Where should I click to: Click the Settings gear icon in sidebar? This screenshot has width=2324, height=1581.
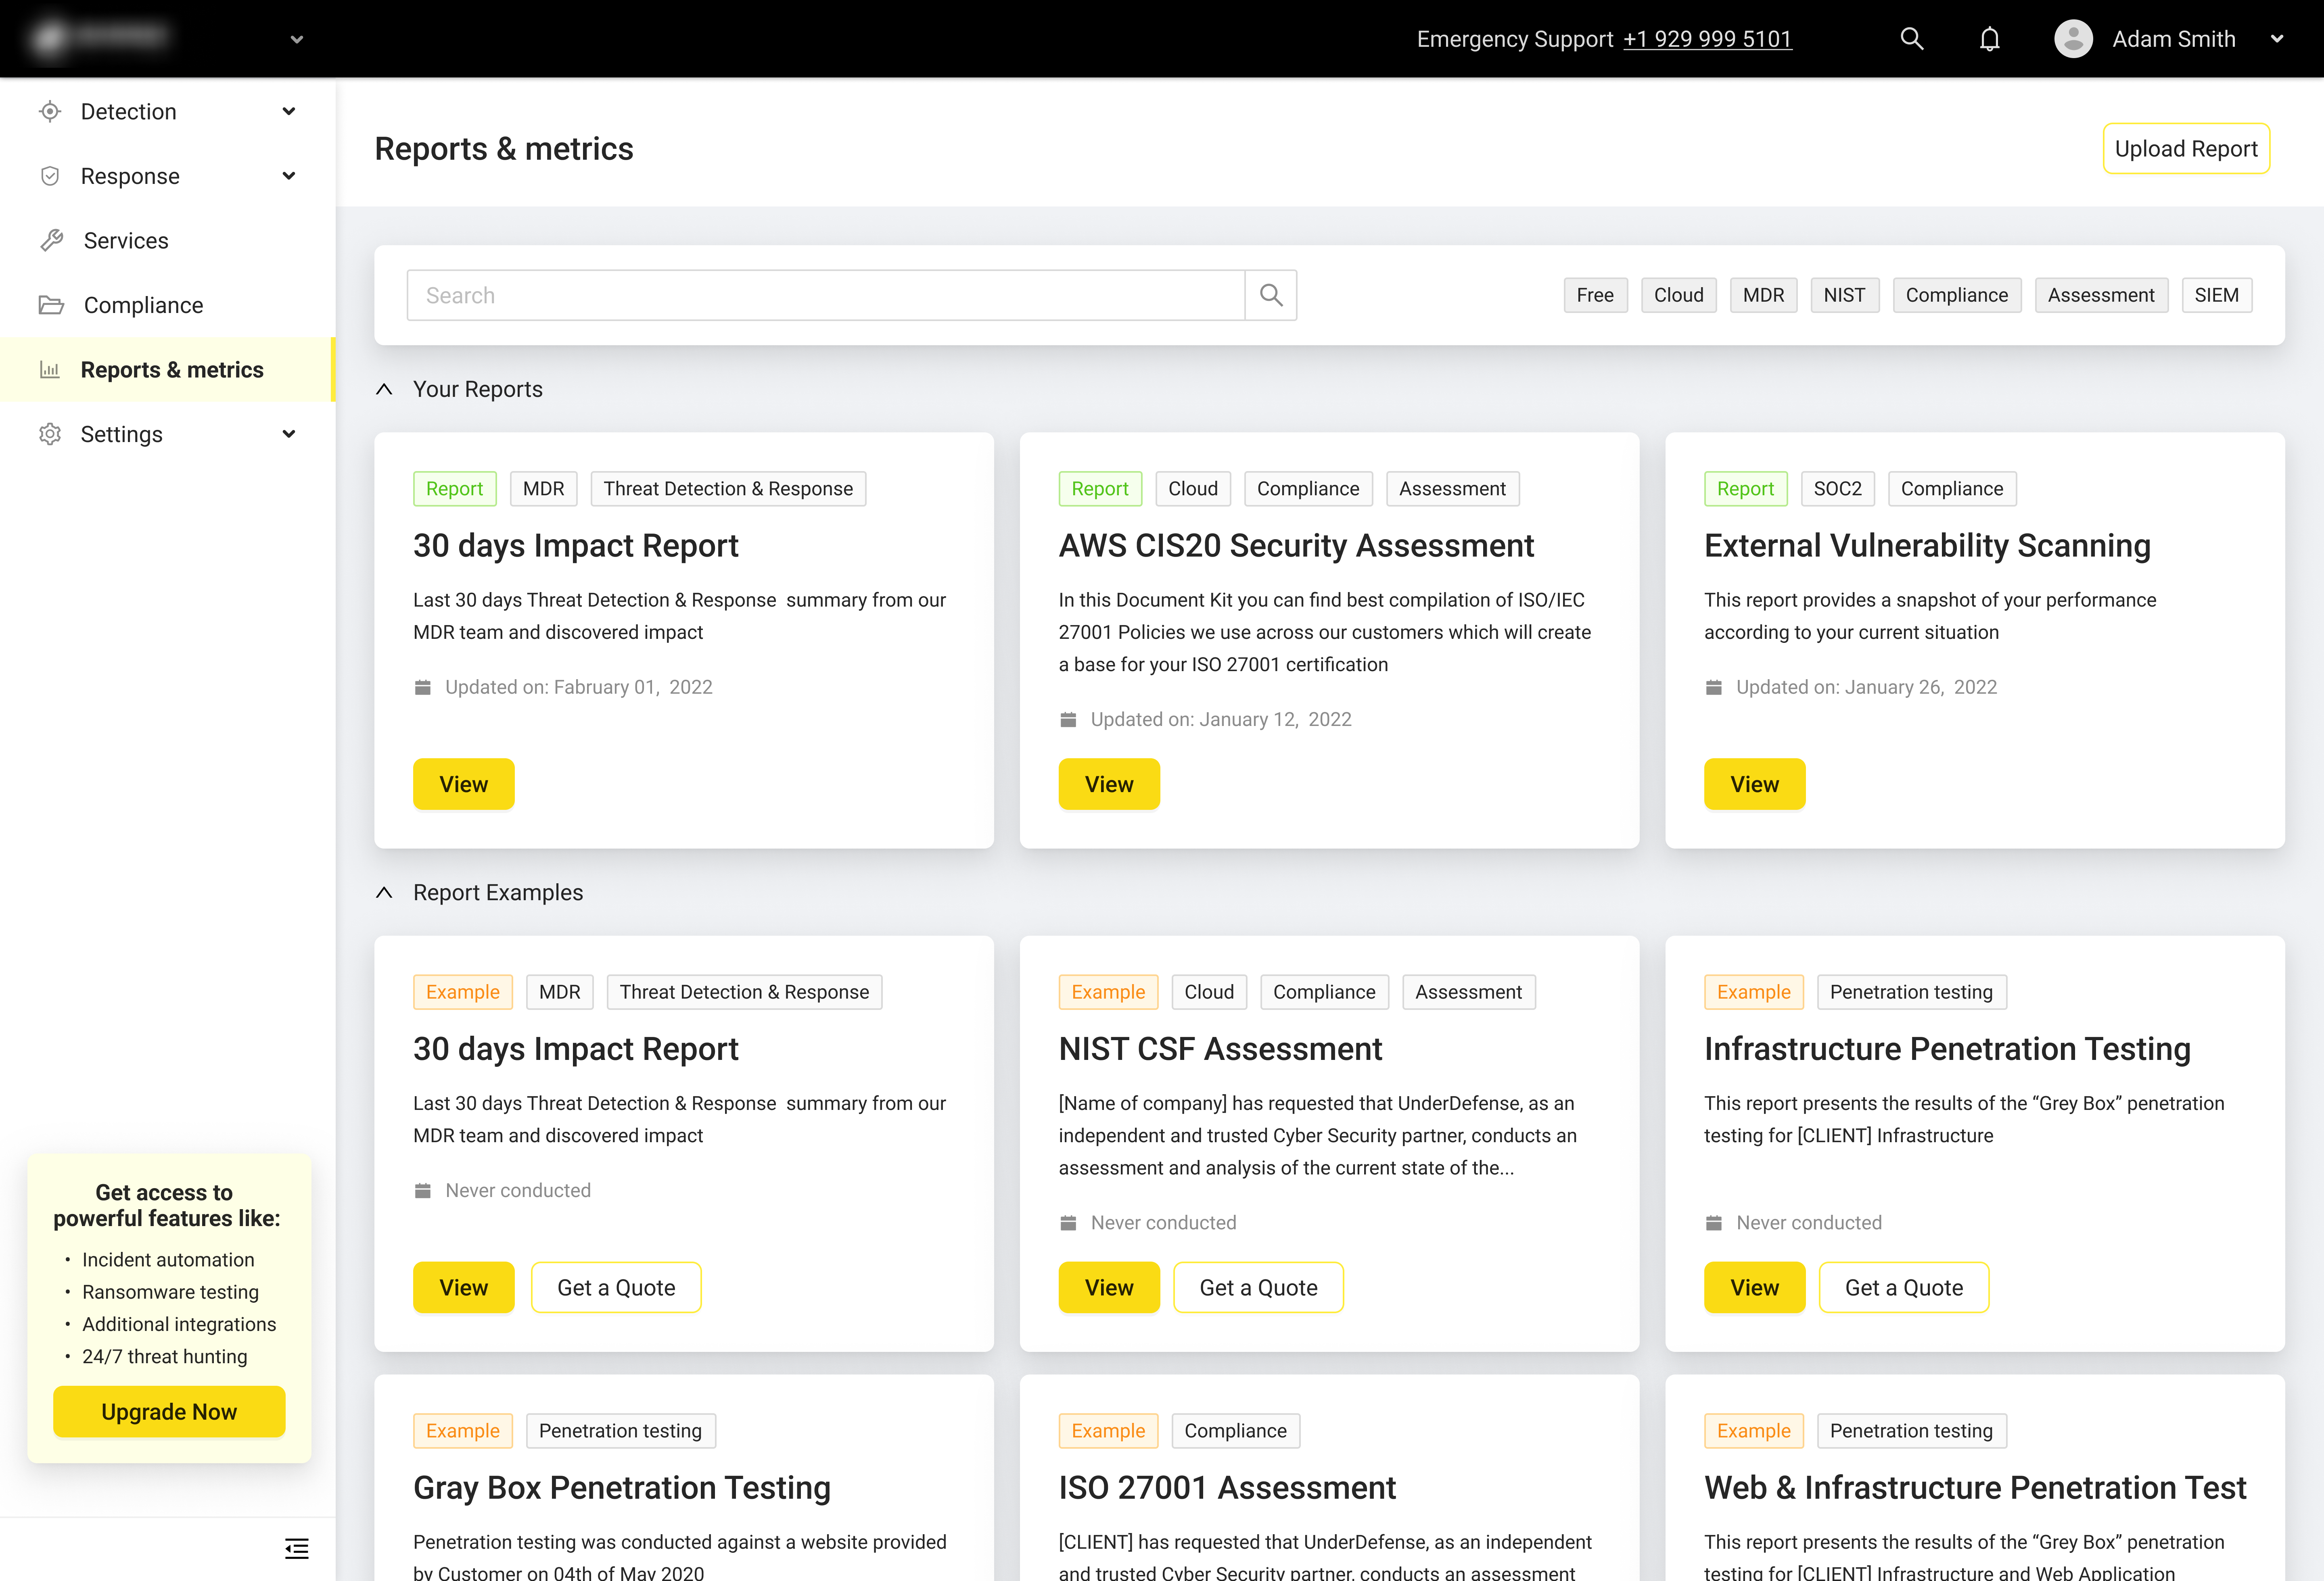pos(50,434)
